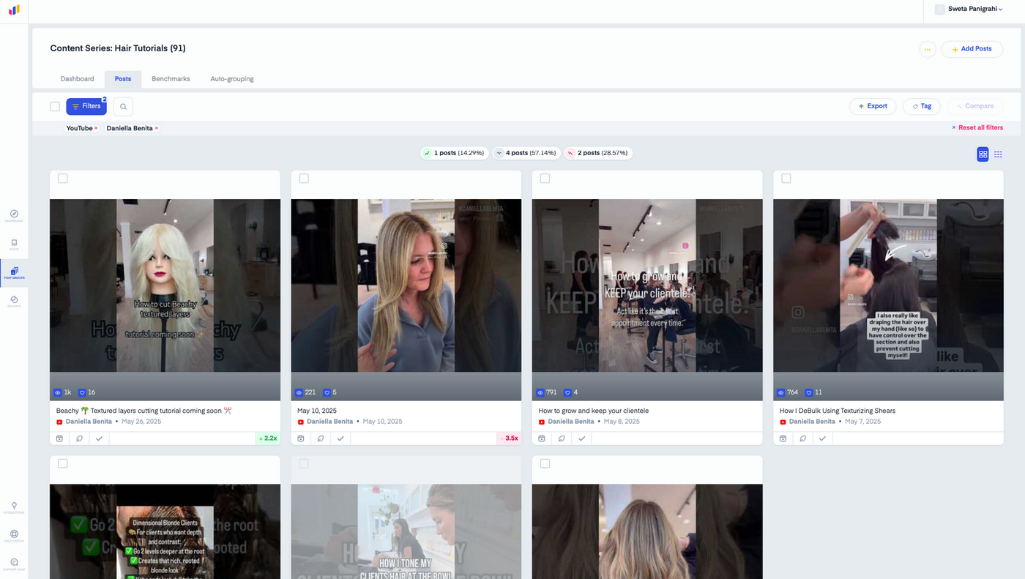
Task: Toggle the select-all checkbox beside Filters
Action: [55, 107]
